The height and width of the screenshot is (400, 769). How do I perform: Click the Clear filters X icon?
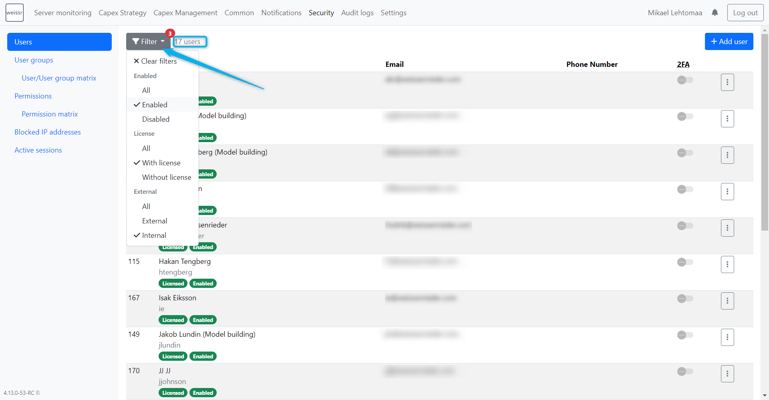pos(137,61)
